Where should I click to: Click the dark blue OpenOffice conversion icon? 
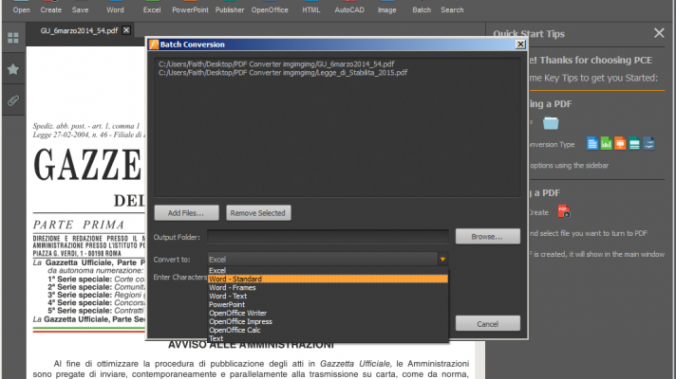[648, 143]
